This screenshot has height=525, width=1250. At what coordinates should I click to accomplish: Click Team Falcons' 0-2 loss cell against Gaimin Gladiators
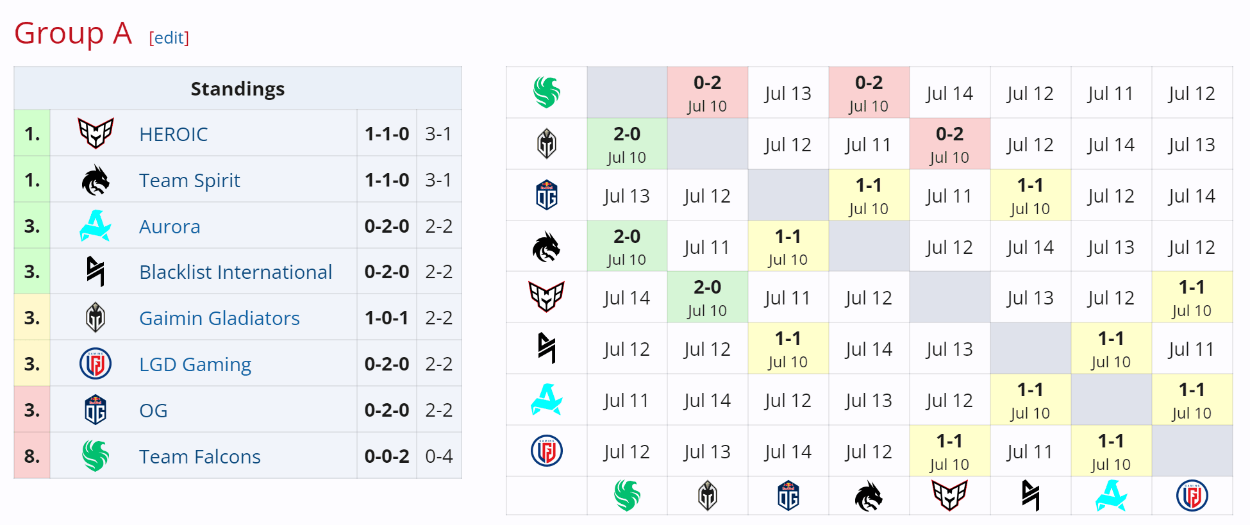pos(707,92)
